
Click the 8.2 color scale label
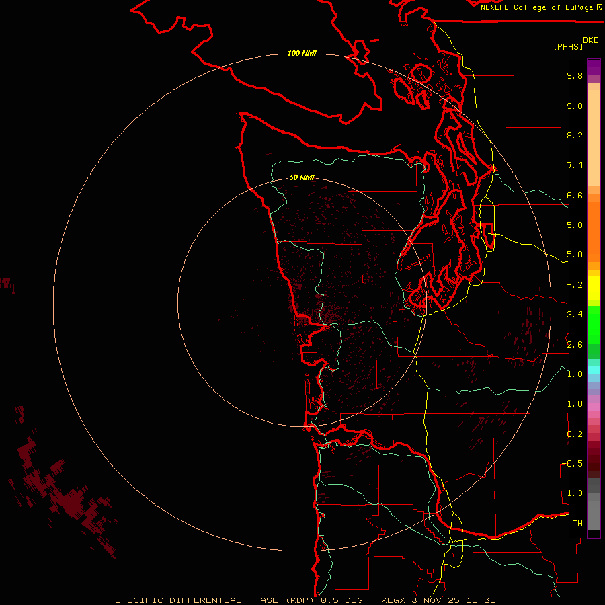tap(575, 135)
